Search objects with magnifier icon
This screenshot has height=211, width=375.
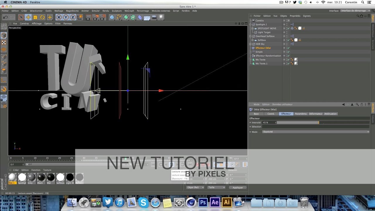pyautogui.click(x=357, y=16)
